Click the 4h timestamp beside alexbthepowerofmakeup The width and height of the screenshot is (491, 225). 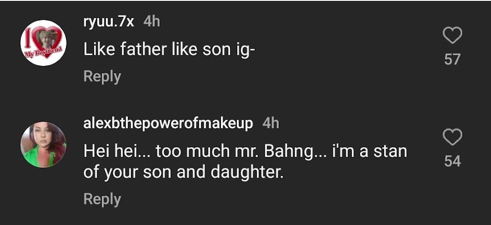pos(271,123)
